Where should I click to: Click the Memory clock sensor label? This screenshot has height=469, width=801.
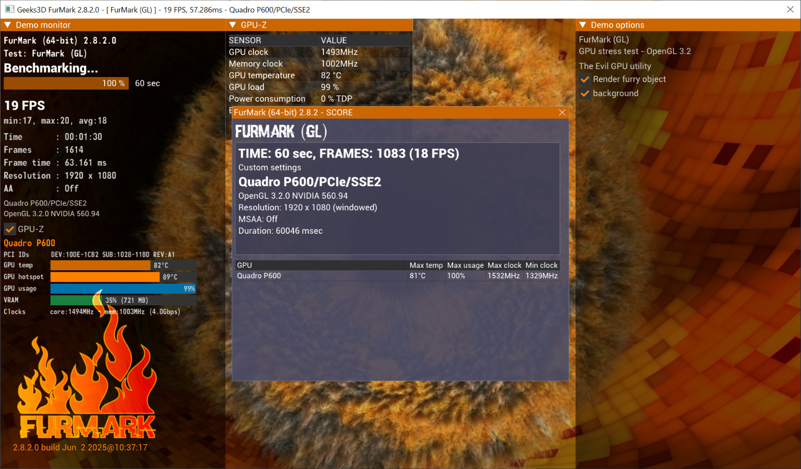click(x=256, y=64)
